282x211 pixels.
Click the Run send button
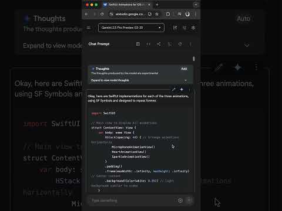tap(189, 200)
